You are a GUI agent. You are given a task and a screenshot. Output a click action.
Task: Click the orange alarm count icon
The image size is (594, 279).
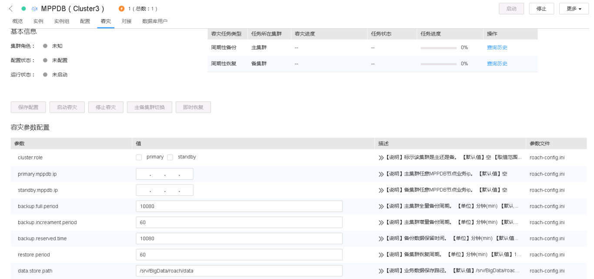pyautogui.click(x=121, y=9)
